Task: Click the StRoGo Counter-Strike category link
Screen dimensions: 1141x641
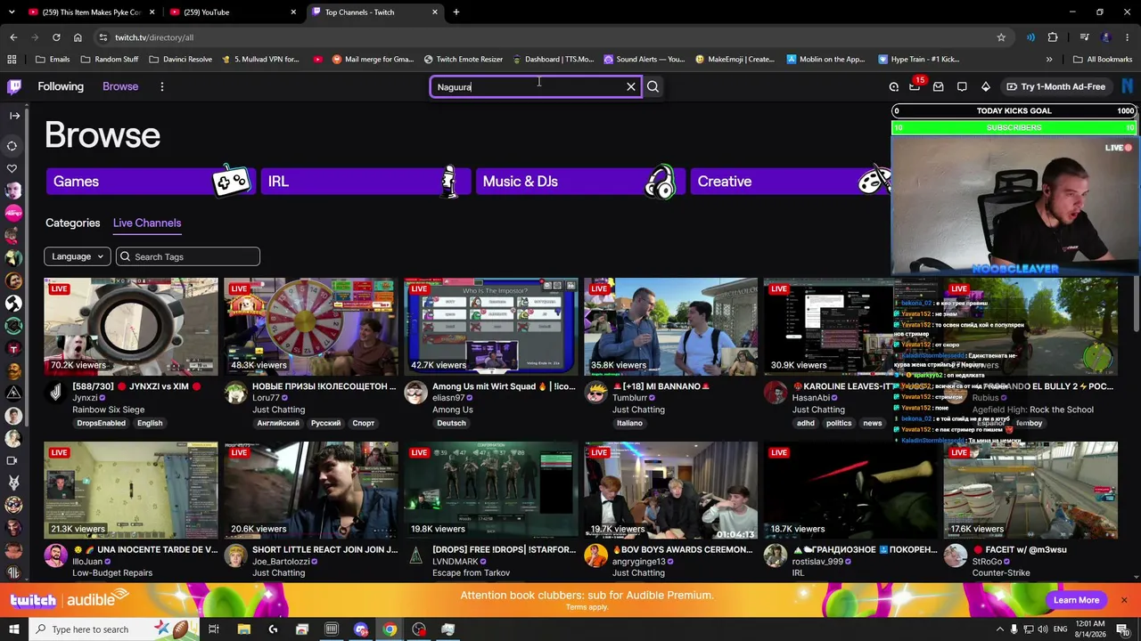Action: click(1001, 572)
